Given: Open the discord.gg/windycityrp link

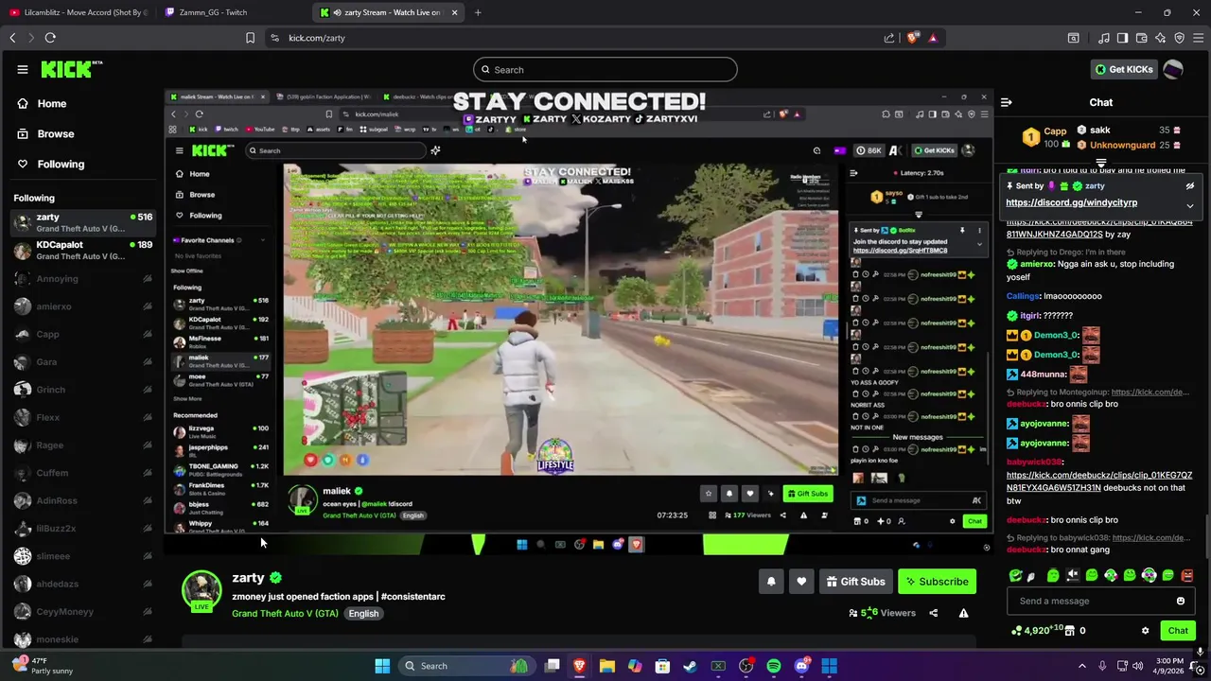Looking at the screenshot, I should pos(1071,202).
